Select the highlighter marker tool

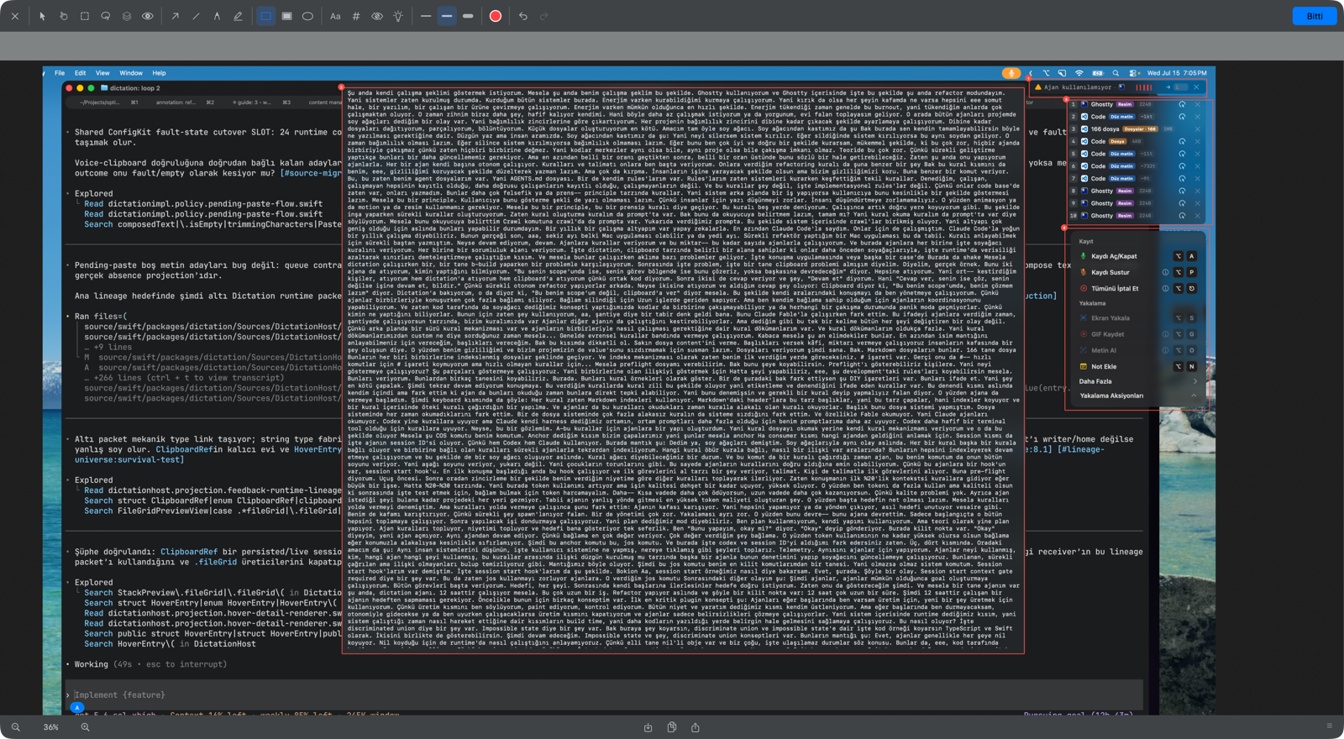tap(238, 16)
